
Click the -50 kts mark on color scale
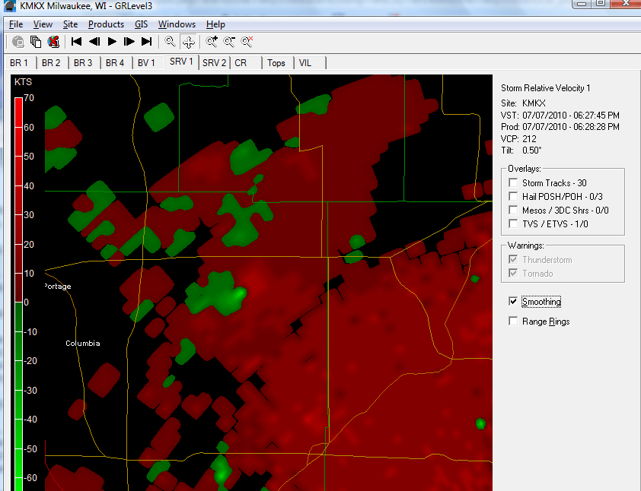[x=29, y=449]
